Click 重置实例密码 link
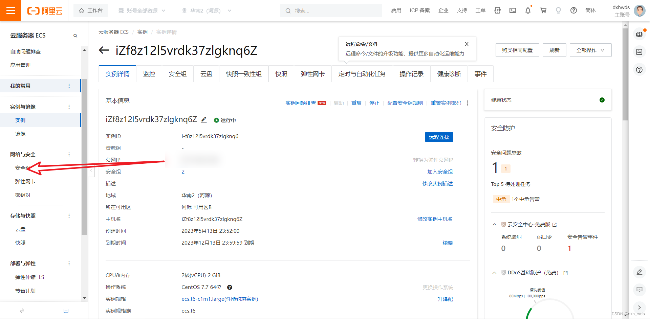Screen dimensions: 650x319 point(446,103)
